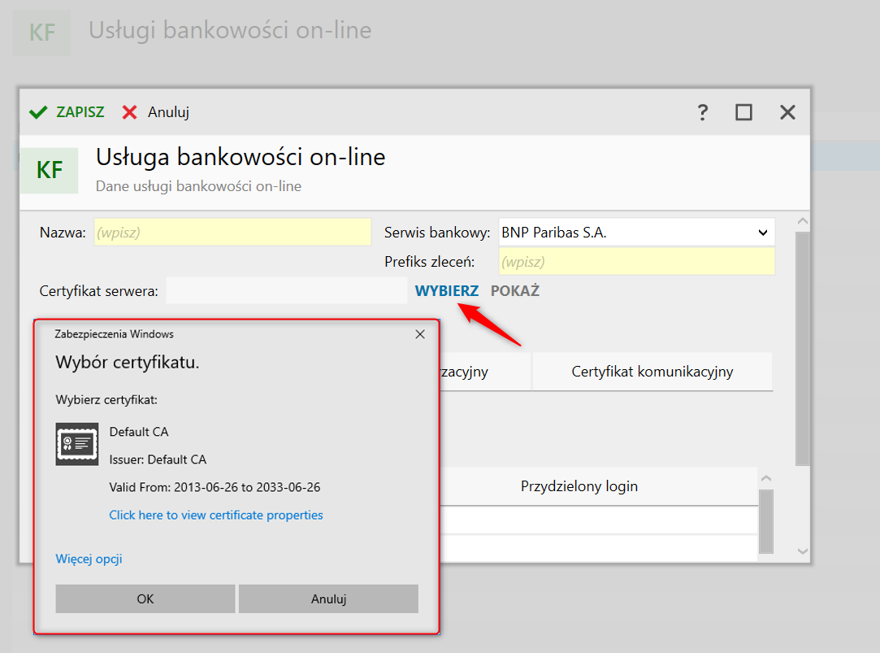Click the green checkmark icon beside ZAPISZ
The width and height of the screenshot is (880, 653).
(x=38, y=112)
